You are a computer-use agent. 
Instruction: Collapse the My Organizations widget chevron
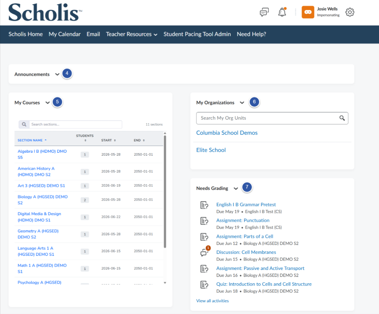(242, 103)
